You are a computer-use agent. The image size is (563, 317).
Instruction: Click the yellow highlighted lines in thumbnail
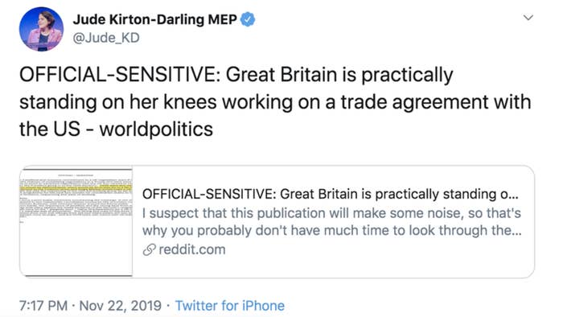pos(76,187)
